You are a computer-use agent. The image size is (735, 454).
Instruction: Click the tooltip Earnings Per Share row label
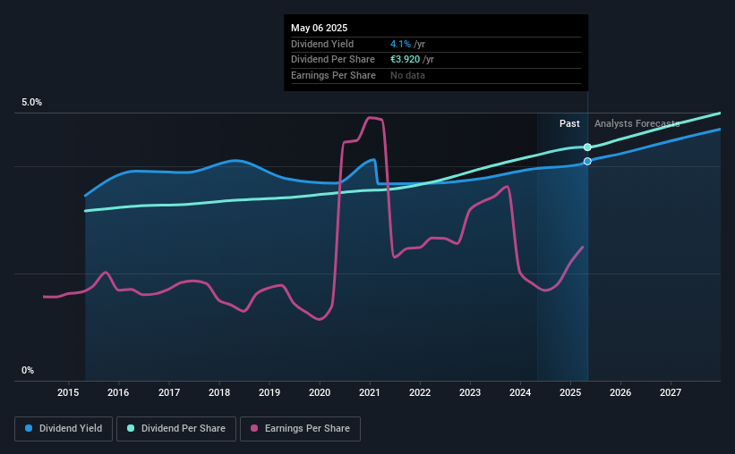tap(333, 75)
